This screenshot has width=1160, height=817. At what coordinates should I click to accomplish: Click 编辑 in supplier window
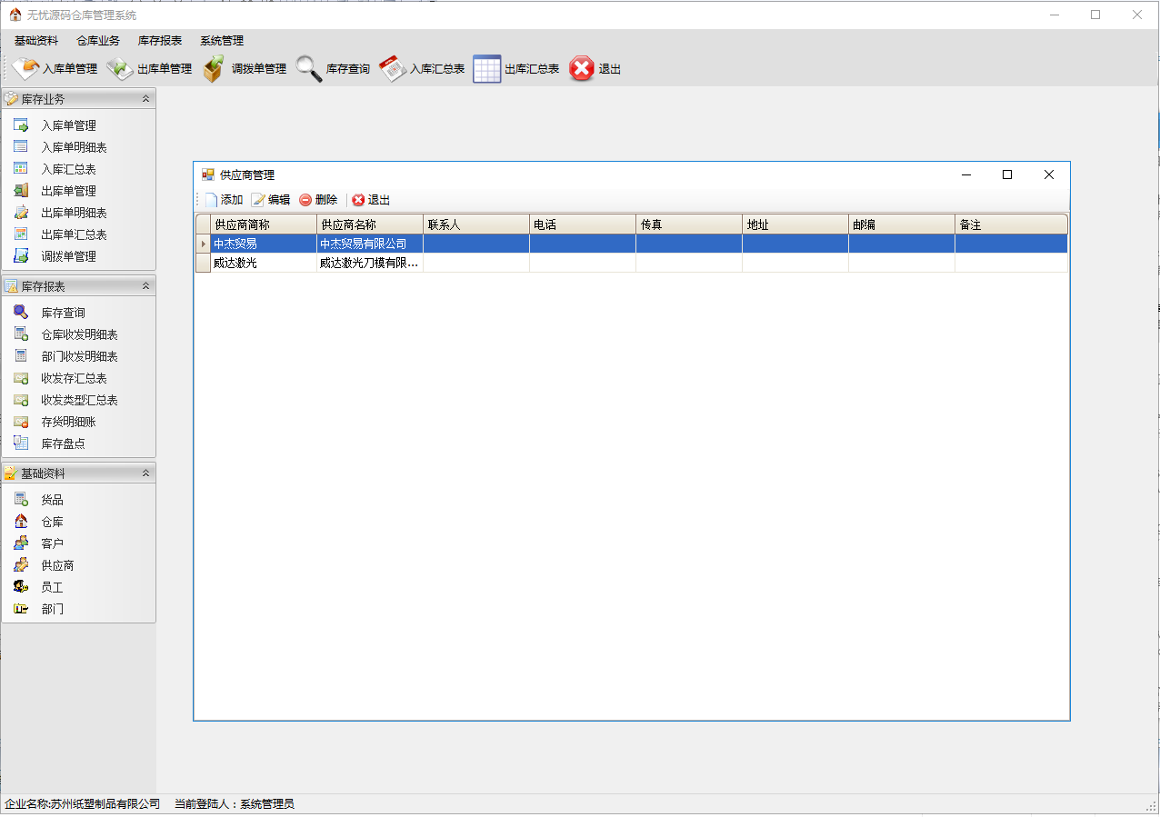click(271, 200)
